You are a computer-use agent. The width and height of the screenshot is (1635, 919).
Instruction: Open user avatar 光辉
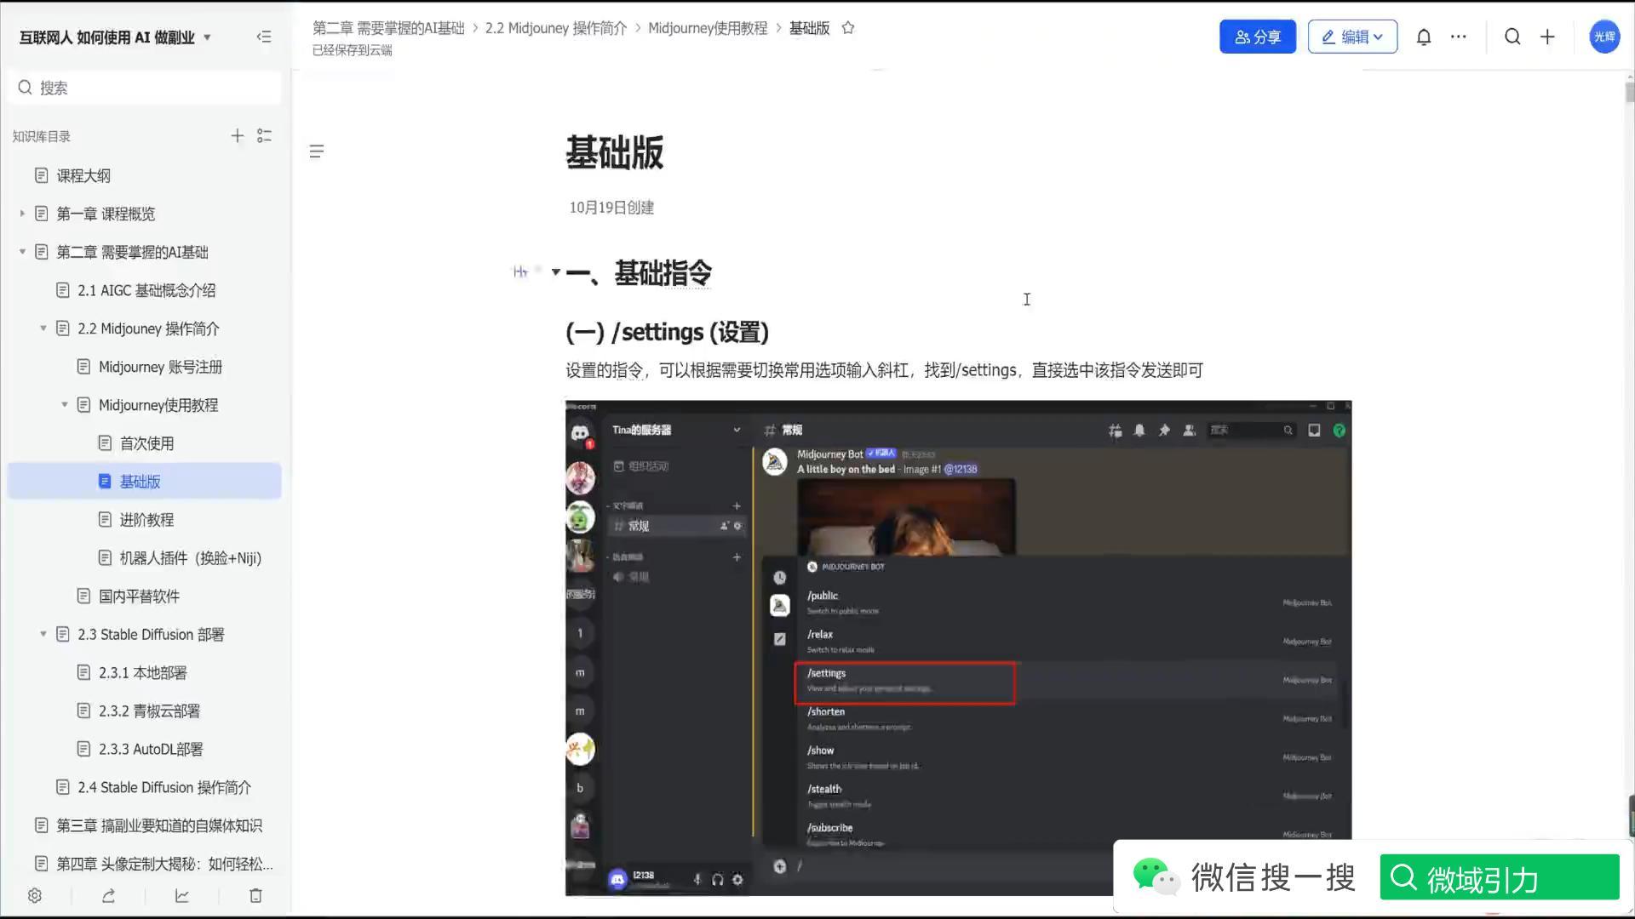click(x=1604, y=37)
